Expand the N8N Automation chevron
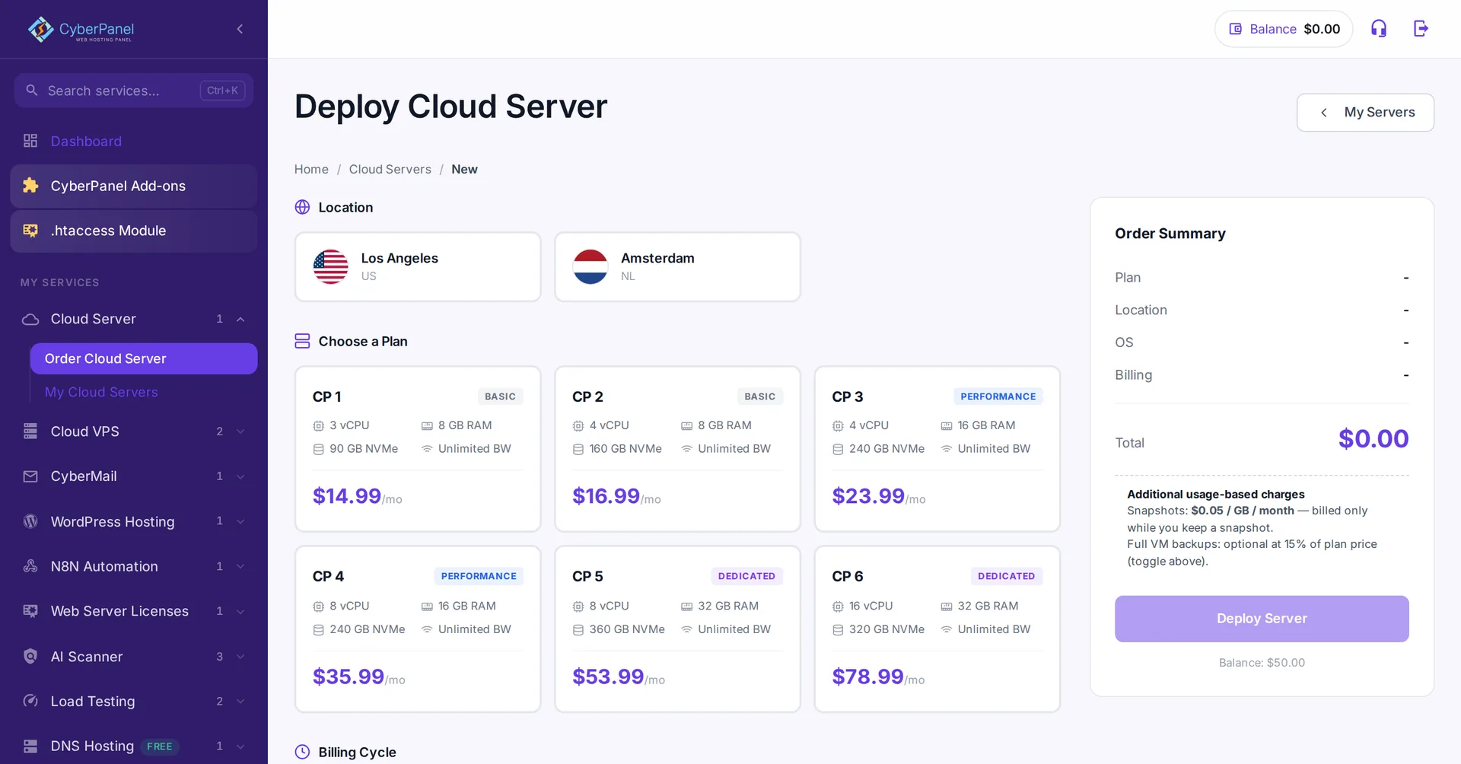Screen dimensions: 1461x764 (240, 566)
